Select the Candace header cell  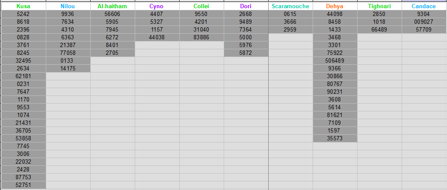424,6
